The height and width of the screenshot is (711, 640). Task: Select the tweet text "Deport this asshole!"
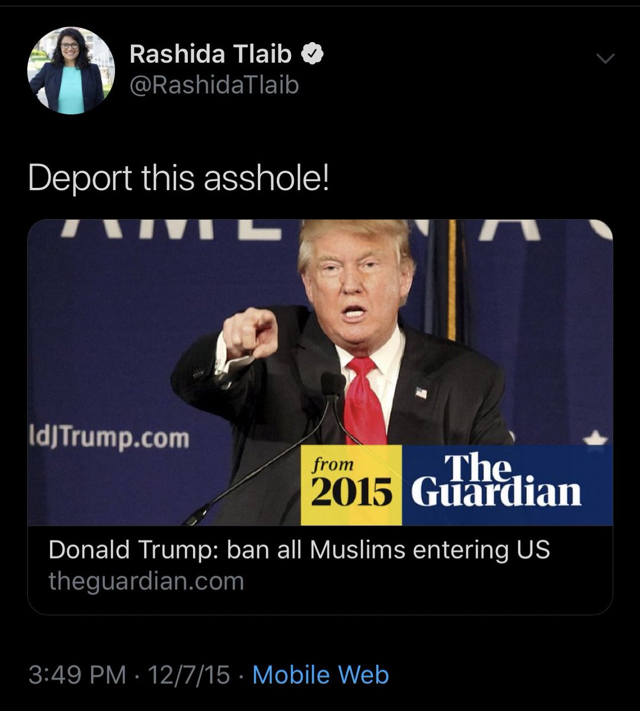(x=178, y=178)
